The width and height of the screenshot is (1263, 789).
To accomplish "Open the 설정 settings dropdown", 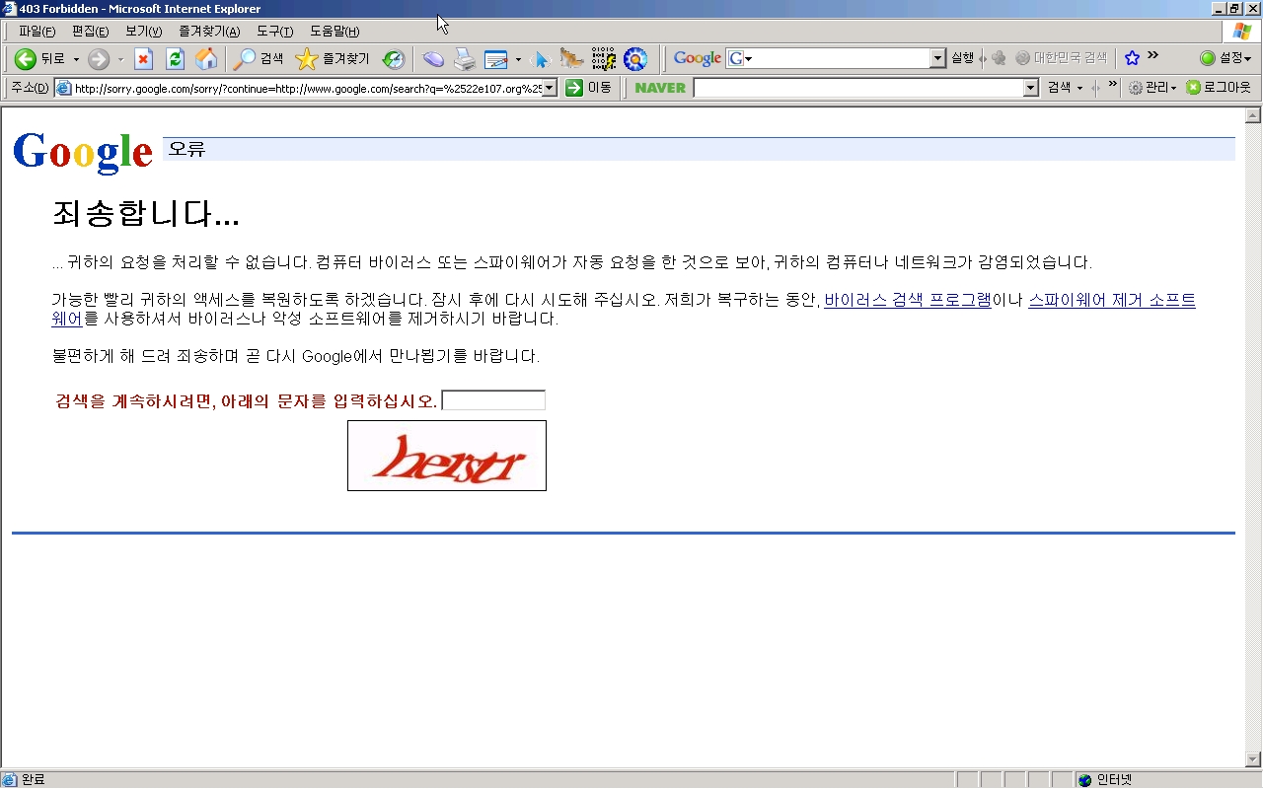I will pos(1226,58).
